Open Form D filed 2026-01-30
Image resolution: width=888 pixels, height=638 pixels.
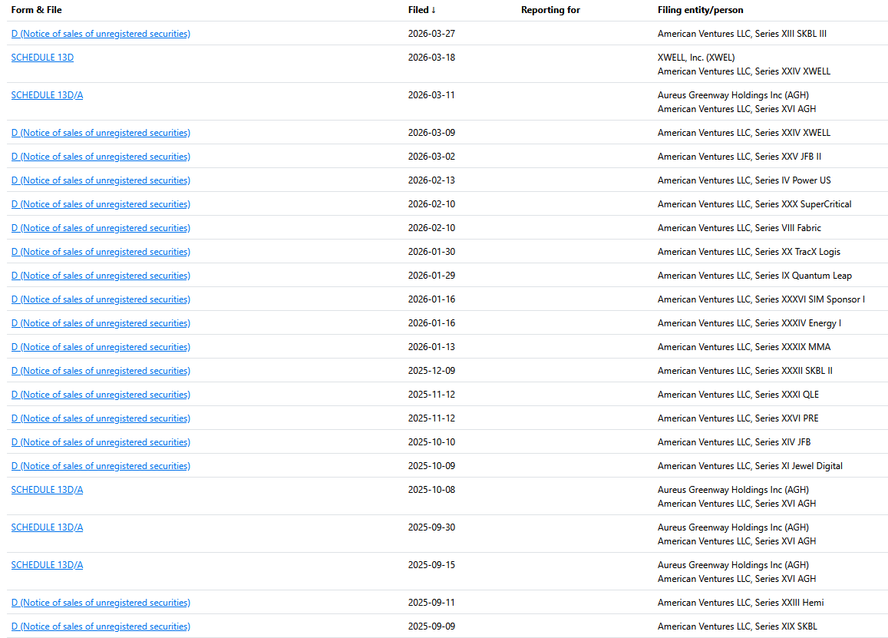pyautogui.click(x=101, y=252)
